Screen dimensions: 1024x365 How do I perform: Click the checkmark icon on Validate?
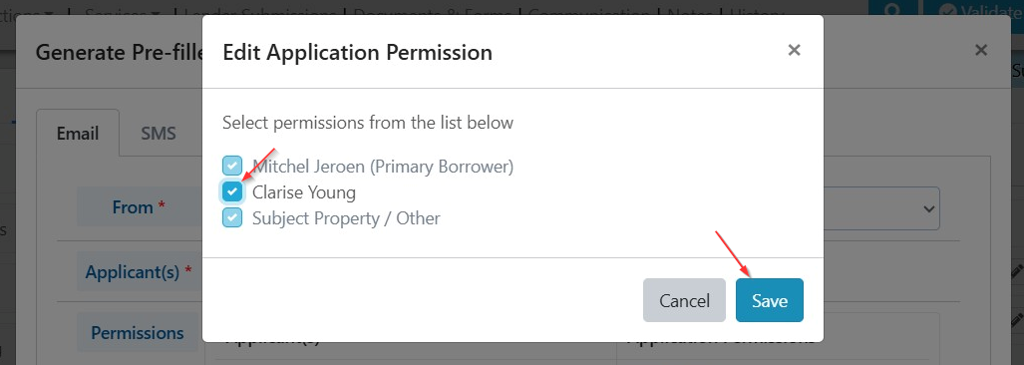coord(949,11)
